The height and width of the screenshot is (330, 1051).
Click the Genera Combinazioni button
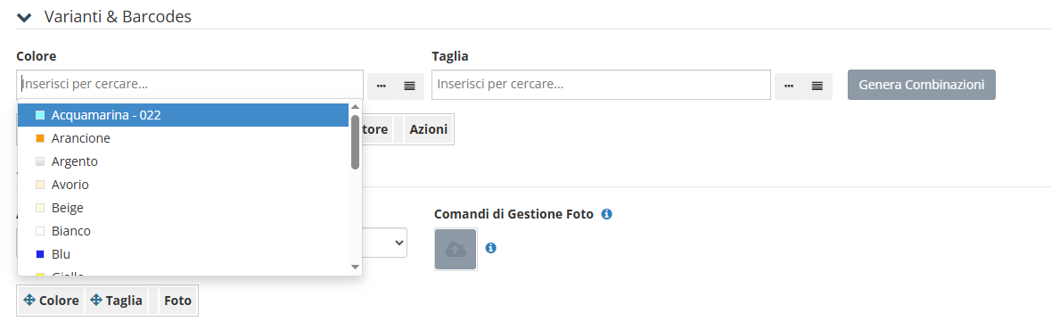coord(922,85)
